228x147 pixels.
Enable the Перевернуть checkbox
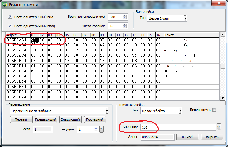(x=214, y=110)
